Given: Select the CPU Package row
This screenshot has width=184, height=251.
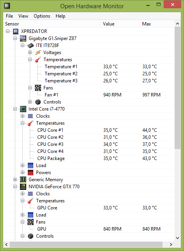Looking at the screenshot, I should pyautogui.click(x=89, y=158).
